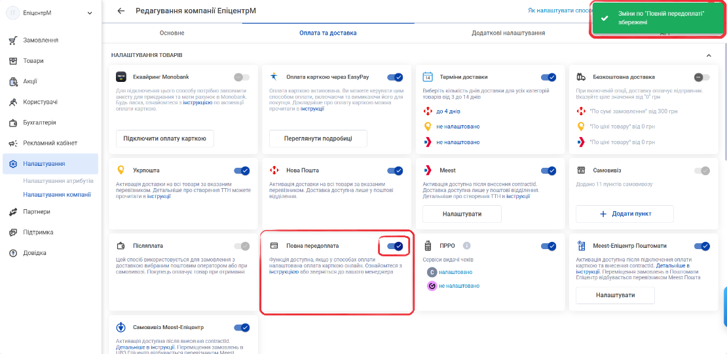
Task: Click the Meest card logo icon
Action: [x=428, y=170]
